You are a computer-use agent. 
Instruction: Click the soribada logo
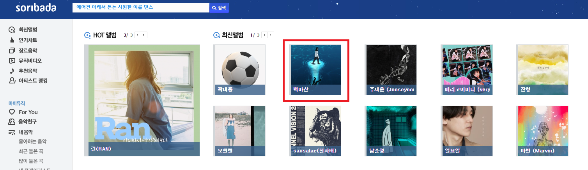pos(36,8)
